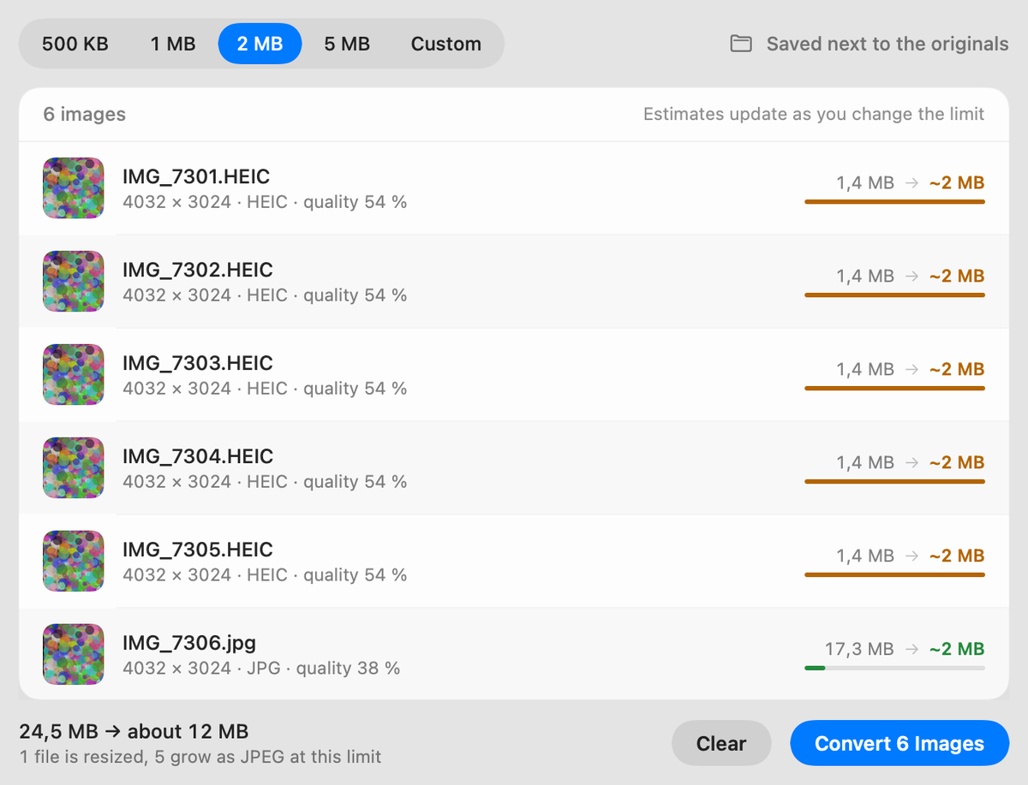
Task: Click the ~2 MB estimate for IMG_7301.HEIC
Action: 957,182
